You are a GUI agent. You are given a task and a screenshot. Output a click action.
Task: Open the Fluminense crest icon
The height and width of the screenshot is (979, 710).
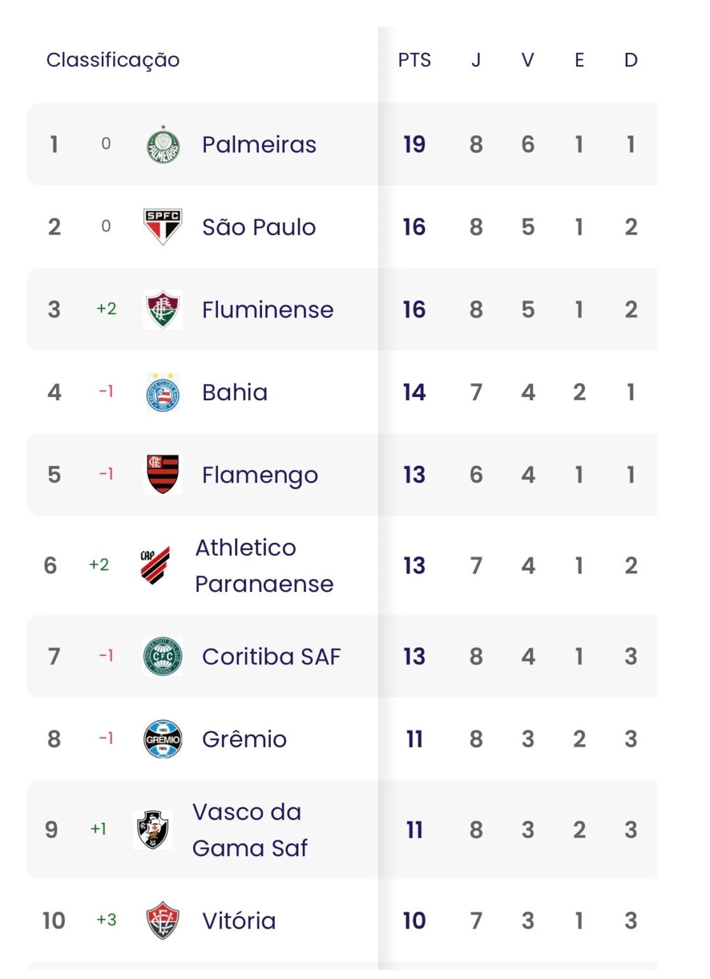point(163,310)
